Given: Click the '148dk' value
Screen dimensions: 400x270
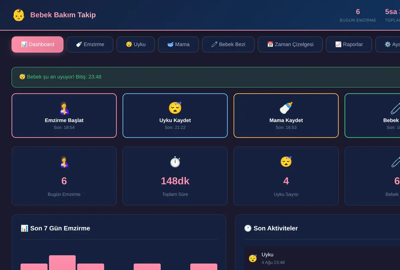Looking at the screenshot, I should [x=175, y=181].
